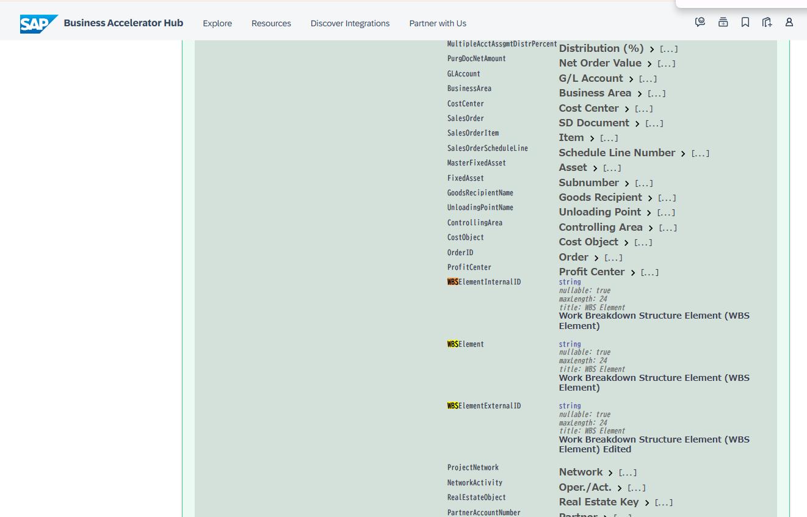
Task: Open the user profile icon
Action: [x=789, y=23]
